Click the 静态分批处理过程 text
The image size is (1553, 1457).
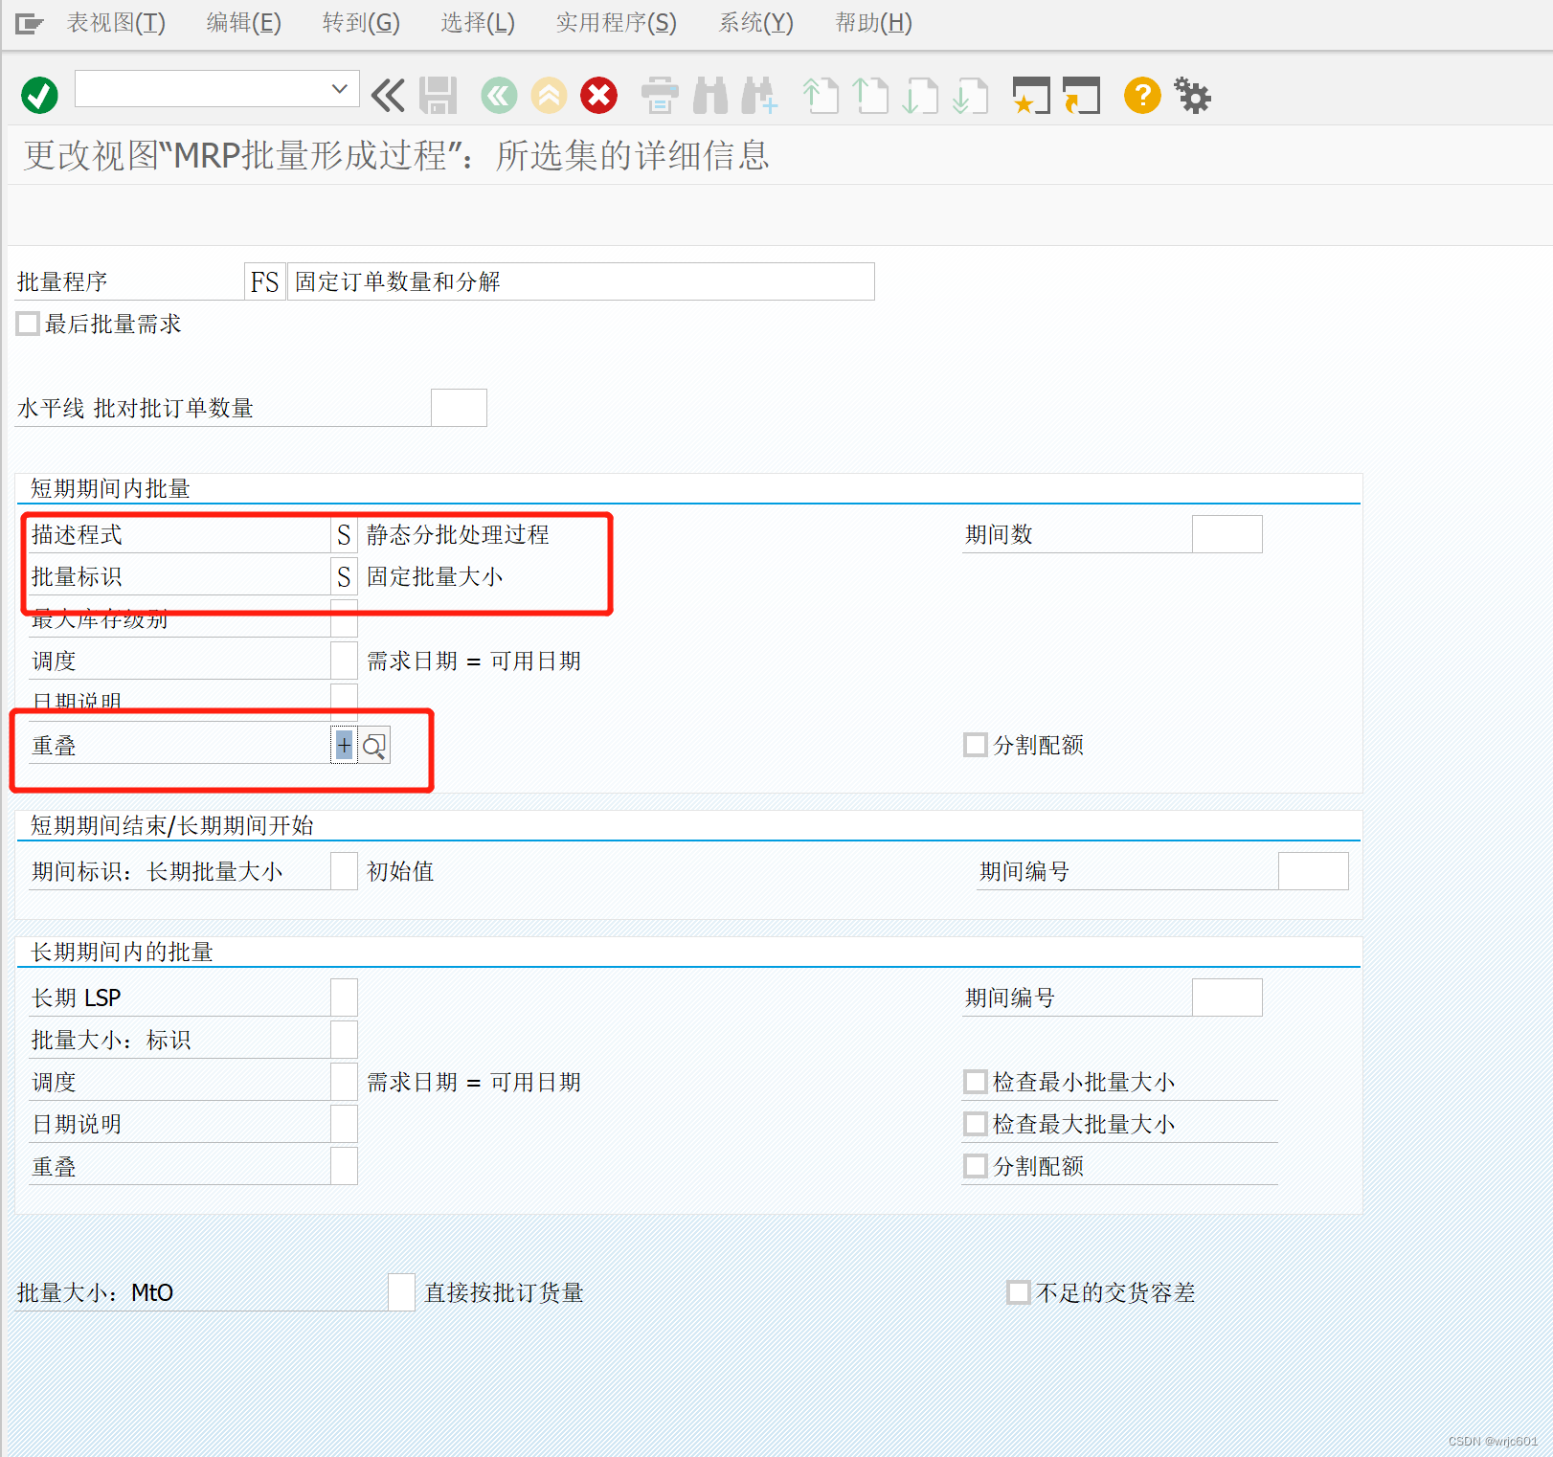458,534
